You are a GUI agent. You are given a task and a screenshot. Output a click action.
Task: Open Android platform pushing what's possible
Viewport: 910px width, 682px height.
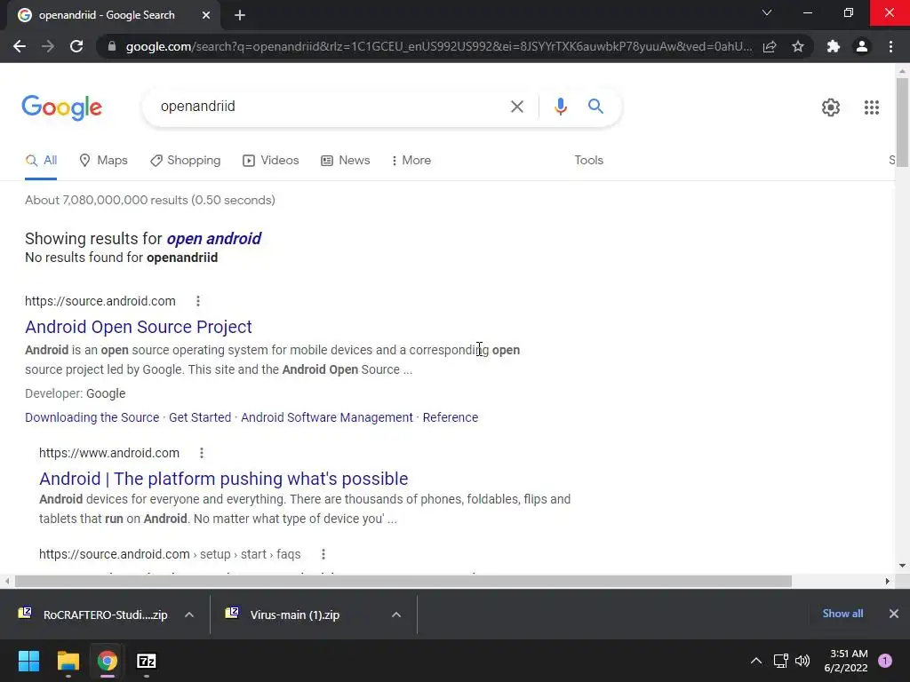click(223, 479)
